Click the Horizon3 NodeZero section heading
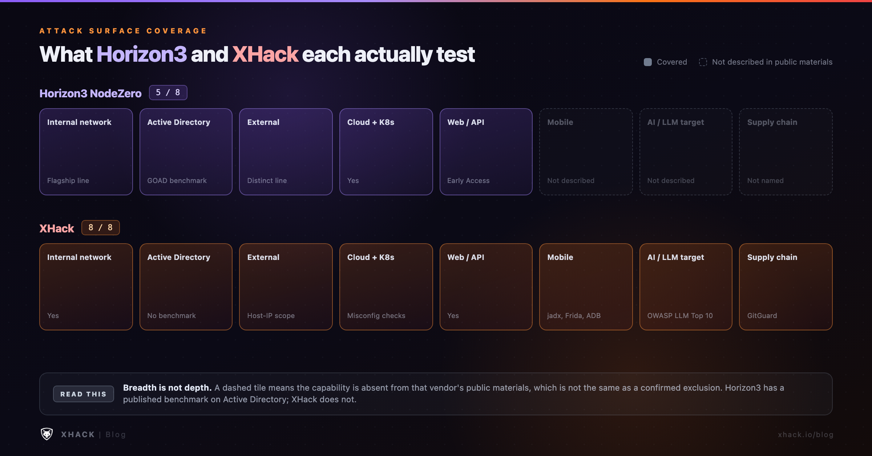Image resolution: width=872 pixels, height=456 pixels. click(x=90, y=93)
